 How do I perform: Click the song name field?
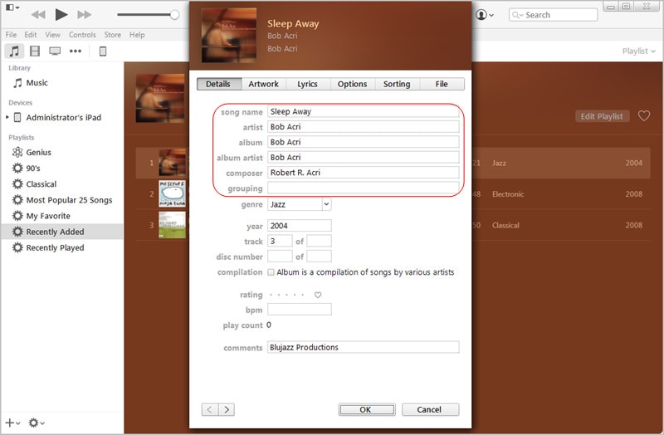[x=363, y=111]
